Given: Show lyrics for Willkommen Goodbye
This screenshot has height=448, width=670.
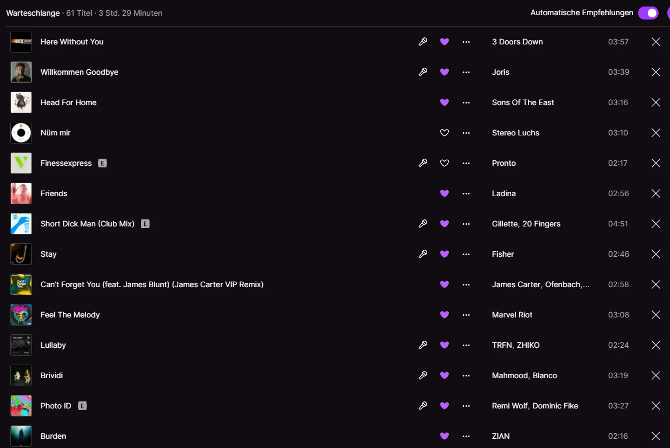Looking at the screenshot, I should [423, 72].
